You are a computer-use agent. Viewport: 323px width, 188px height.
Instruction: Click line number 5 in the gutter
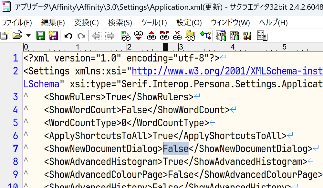pyautogui.click(x=16, y=123)
